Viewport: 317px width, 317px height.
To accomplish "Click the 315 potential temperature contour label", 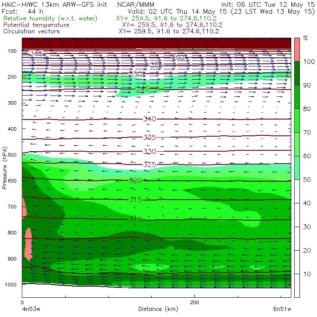I will pyautogui.click(x=135, y=200).
